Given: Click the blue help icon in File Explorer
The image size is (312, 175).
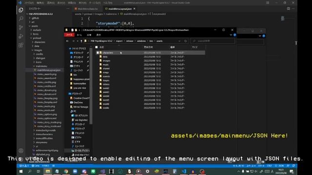Looking at the screenshot, I should 235,35.
